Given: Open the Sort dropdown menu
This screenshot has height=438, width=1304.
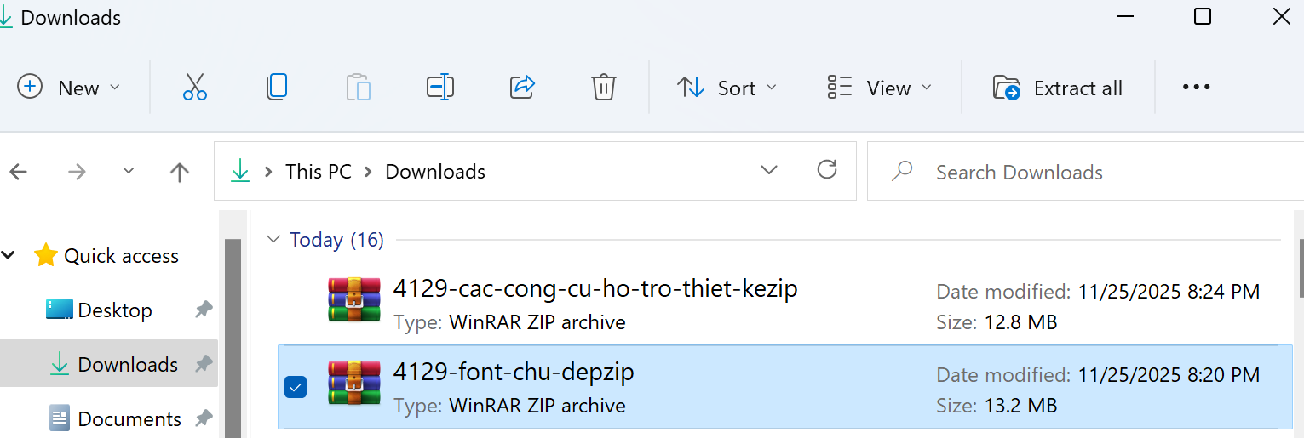Looking at the screenshot, I should 727,88.
